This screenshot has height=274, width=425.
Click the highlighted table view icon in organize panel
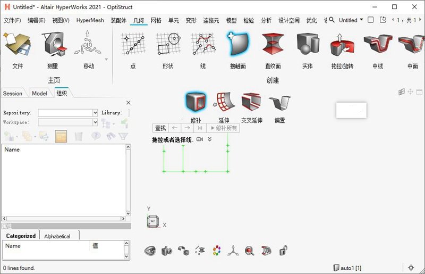tap(61, 136)
